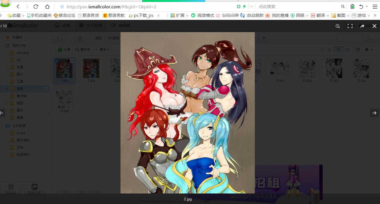Go to the previous image with left arrow
380x204 pixels.
[2, 113]
